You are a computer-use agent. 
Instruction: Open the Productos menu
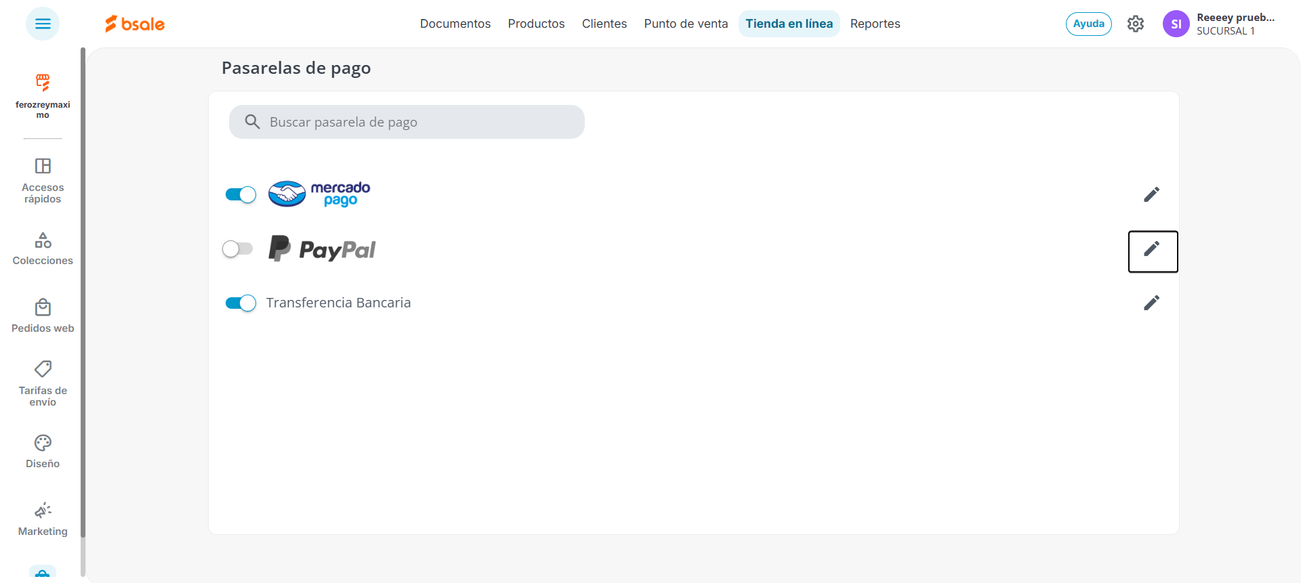(x=537, y=24)
